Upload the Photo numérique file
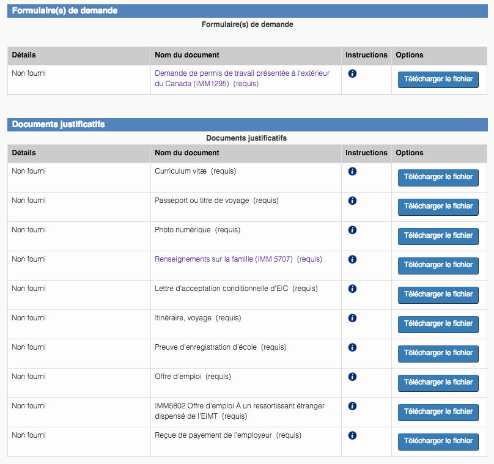The image size is (494, 464). click(438, 236)
